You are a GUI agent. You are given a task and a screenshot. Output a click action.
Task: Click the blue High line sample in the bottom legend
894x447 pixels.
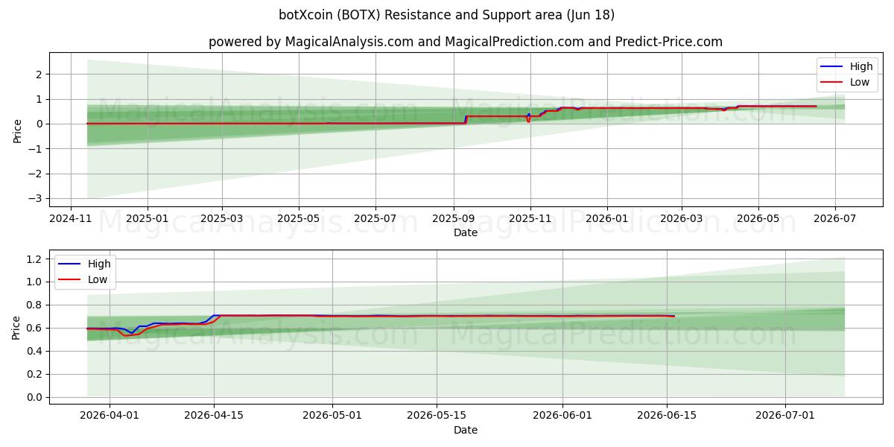(70, 264)
